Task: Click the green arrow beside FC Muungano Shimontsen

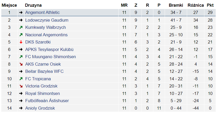Action: [x=21, y=57]
